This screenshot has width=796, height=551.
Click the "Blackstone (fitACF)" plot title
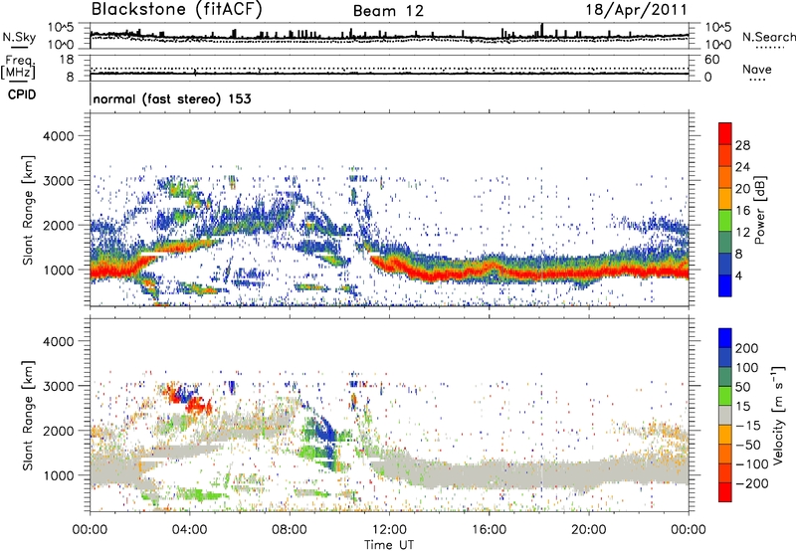pyautogui.click(x=176, y=9)
